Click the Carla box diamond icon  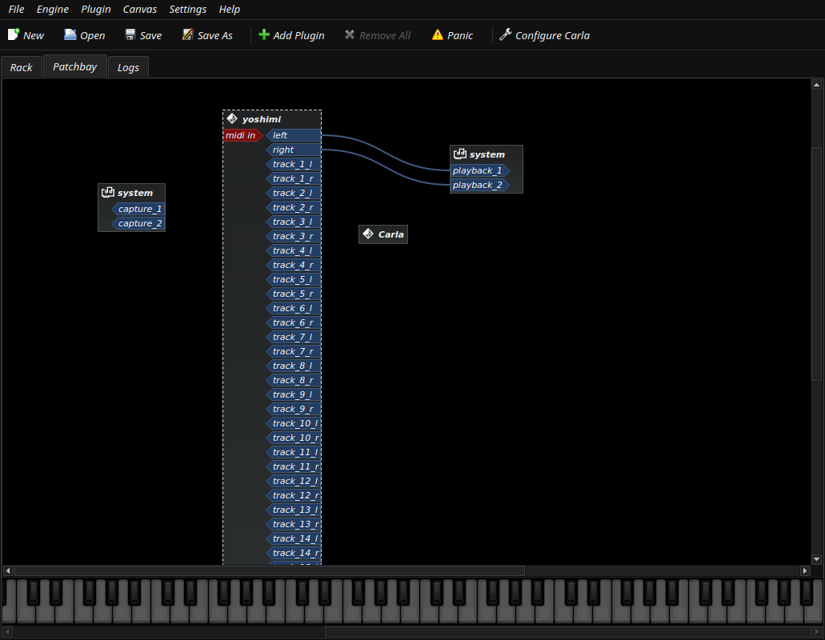coord(368,234)
